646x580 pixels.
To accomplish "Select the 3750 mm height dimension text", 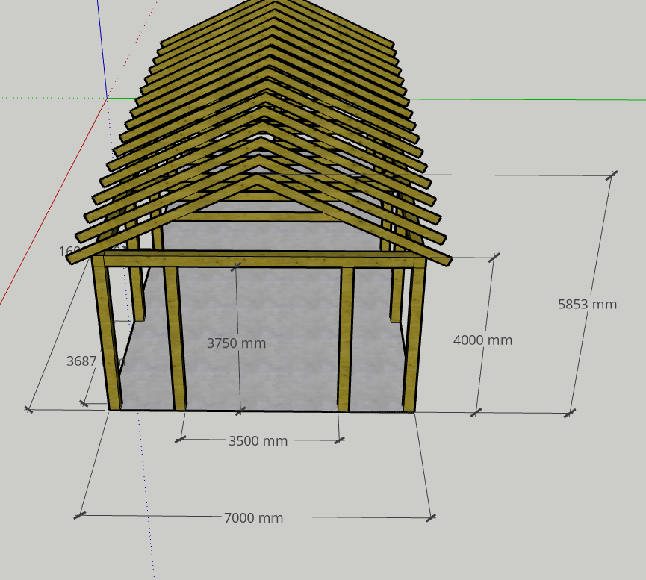I will [236, 343].
